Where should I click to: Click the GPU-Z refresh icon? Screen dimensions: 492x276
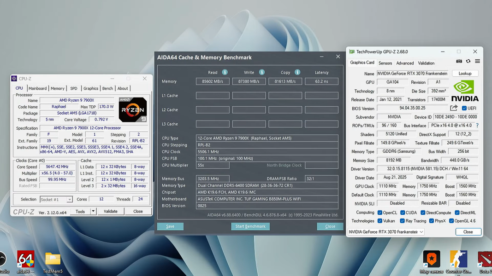[468, 61]
